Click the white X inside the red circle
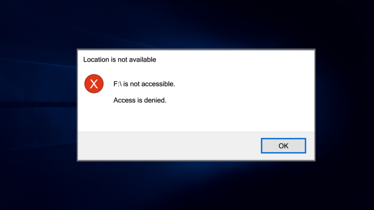 (x=94, y=84)
